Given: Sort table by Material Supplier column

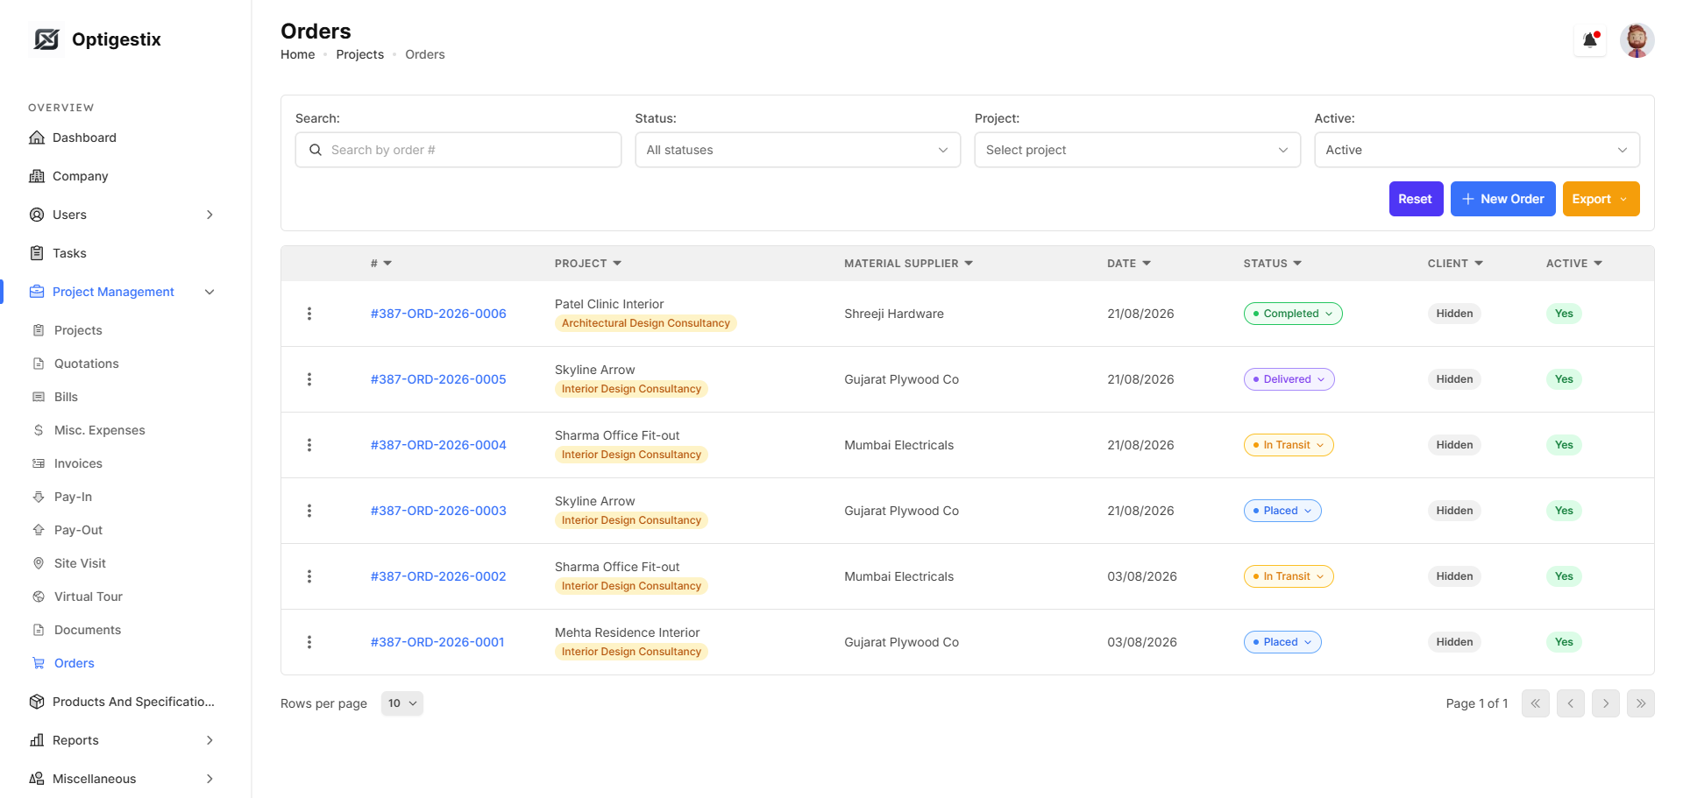Looking at the screenshot, I should [x=909, y=264].
